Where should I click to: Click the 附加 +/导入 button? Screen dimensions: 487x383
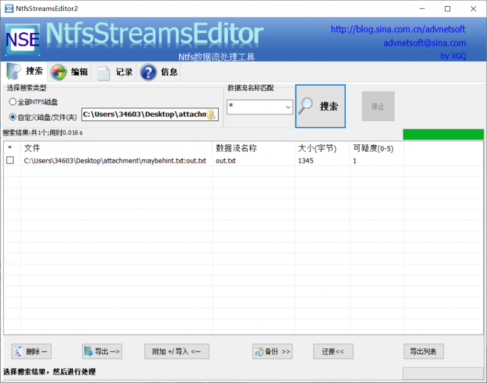click(176, 351)
